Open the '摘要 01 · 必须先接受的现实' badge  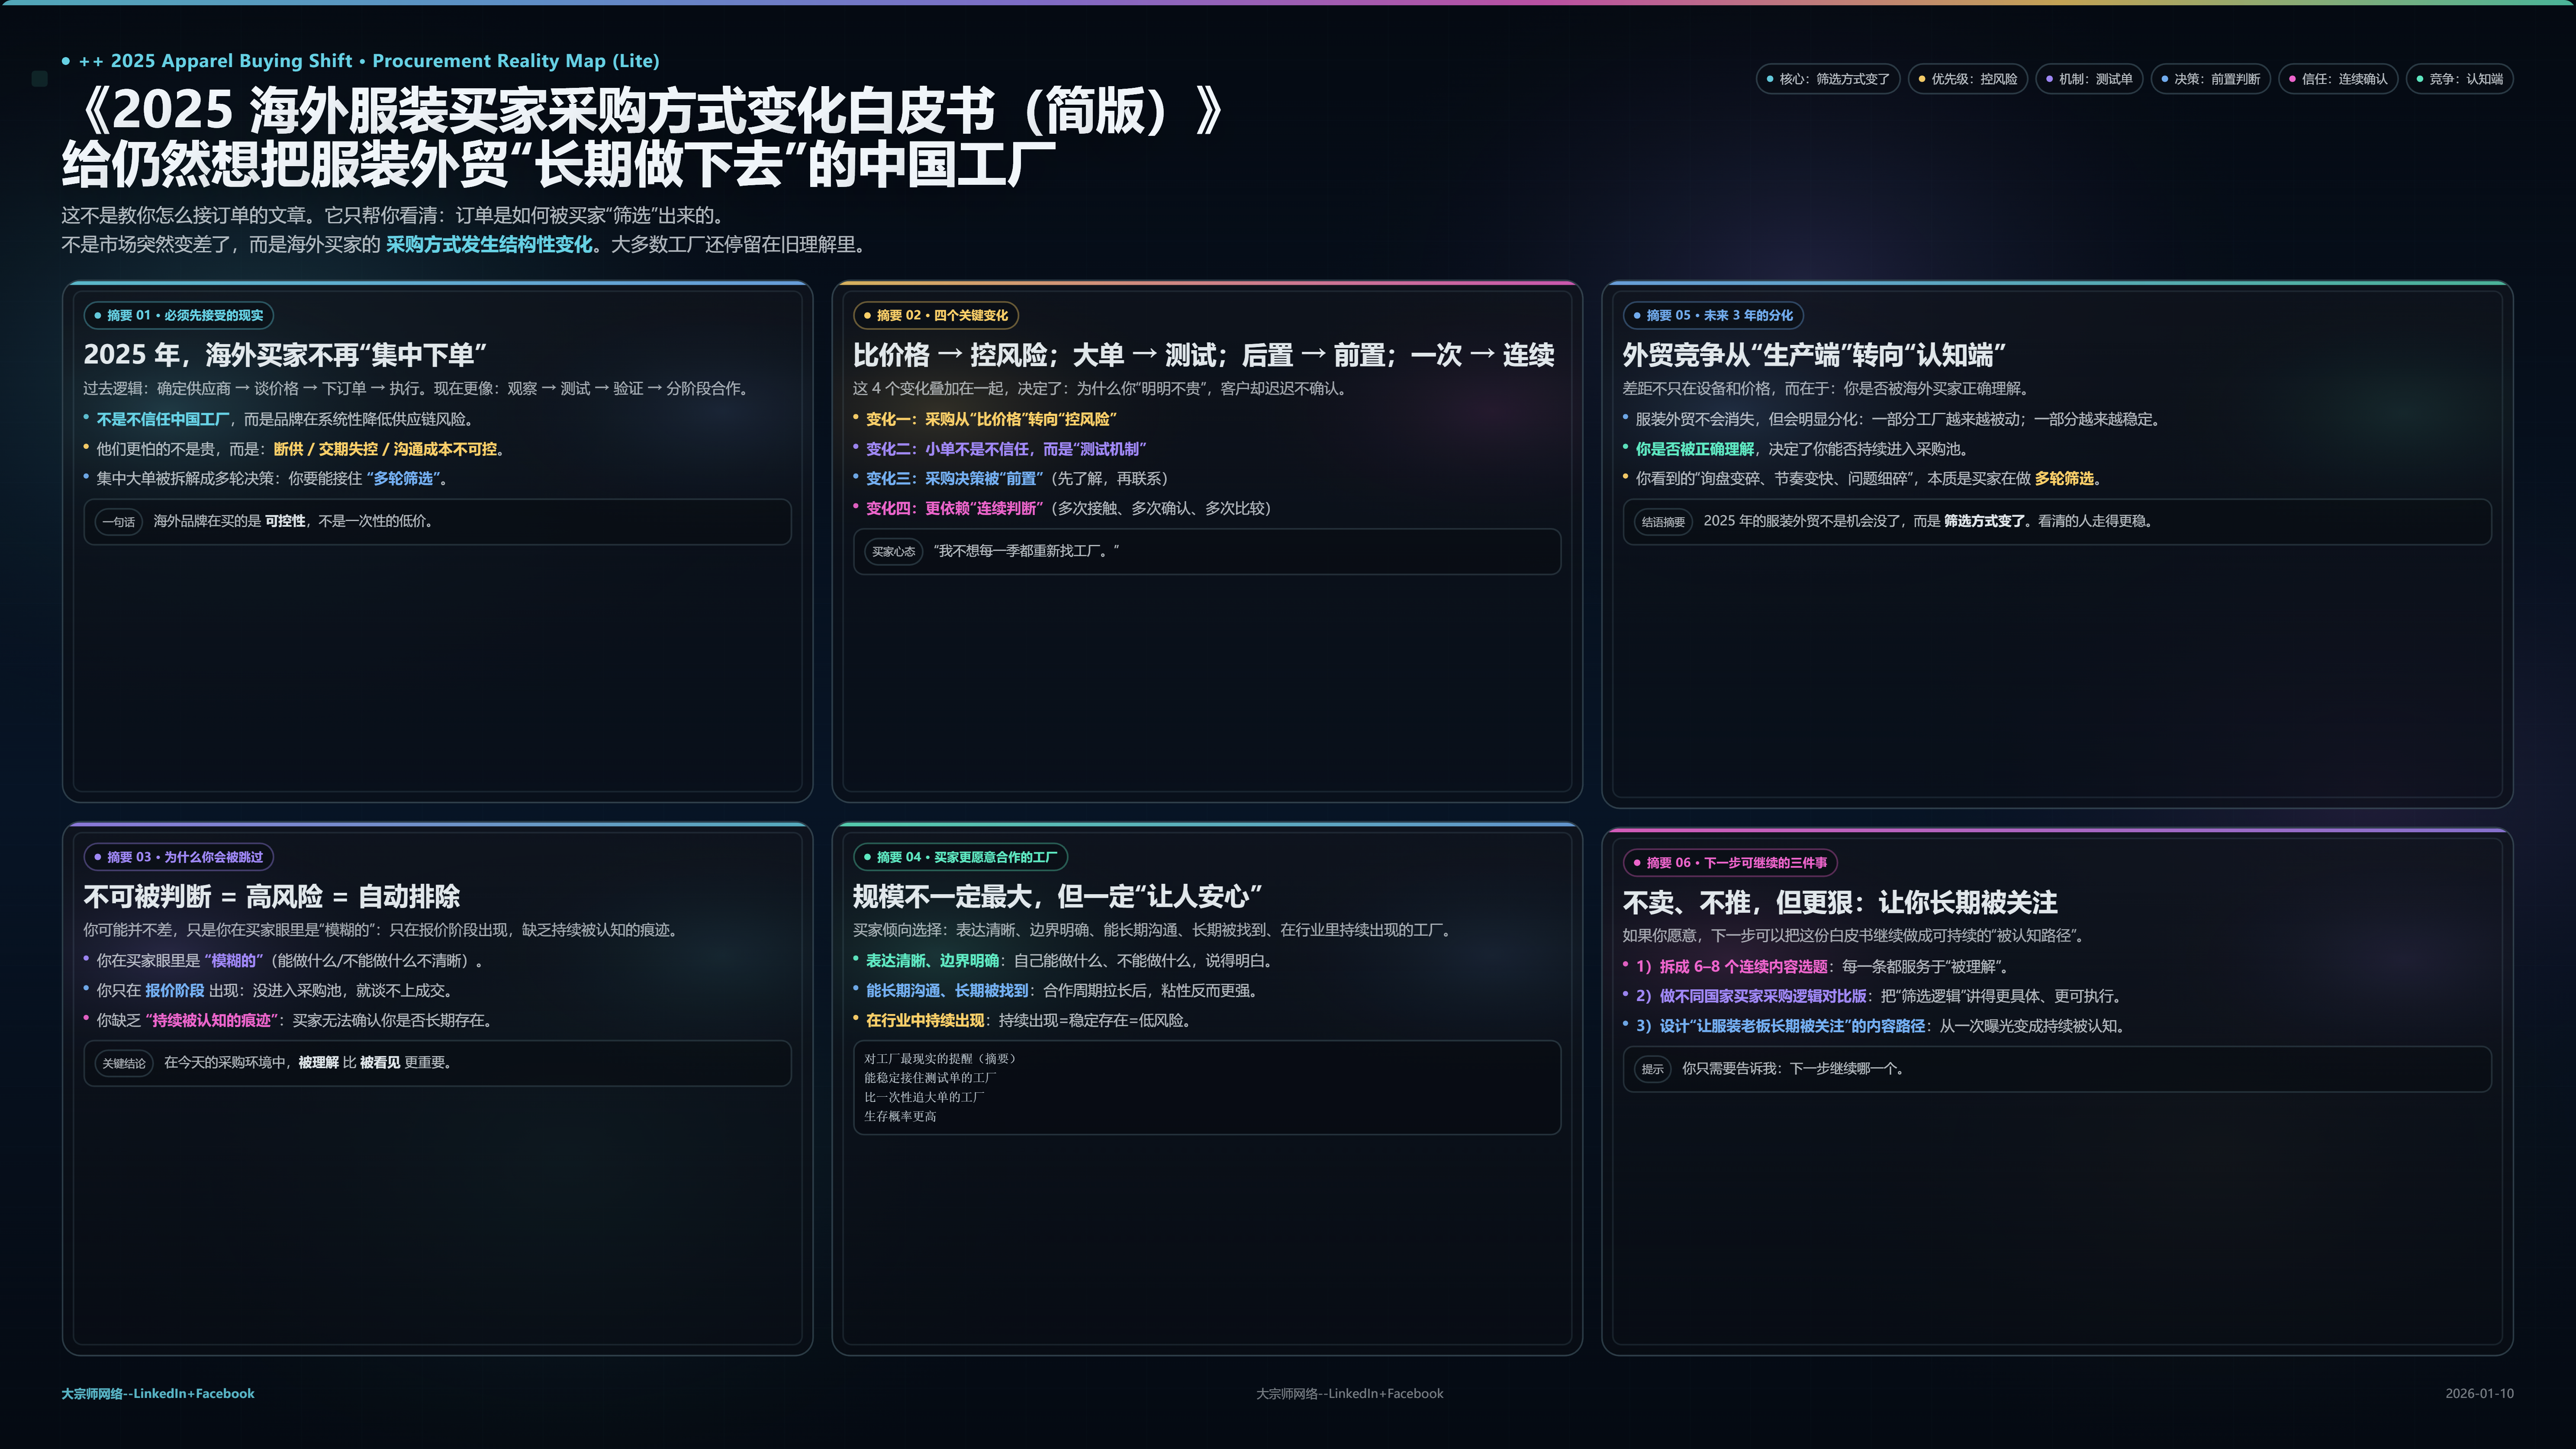179,315
